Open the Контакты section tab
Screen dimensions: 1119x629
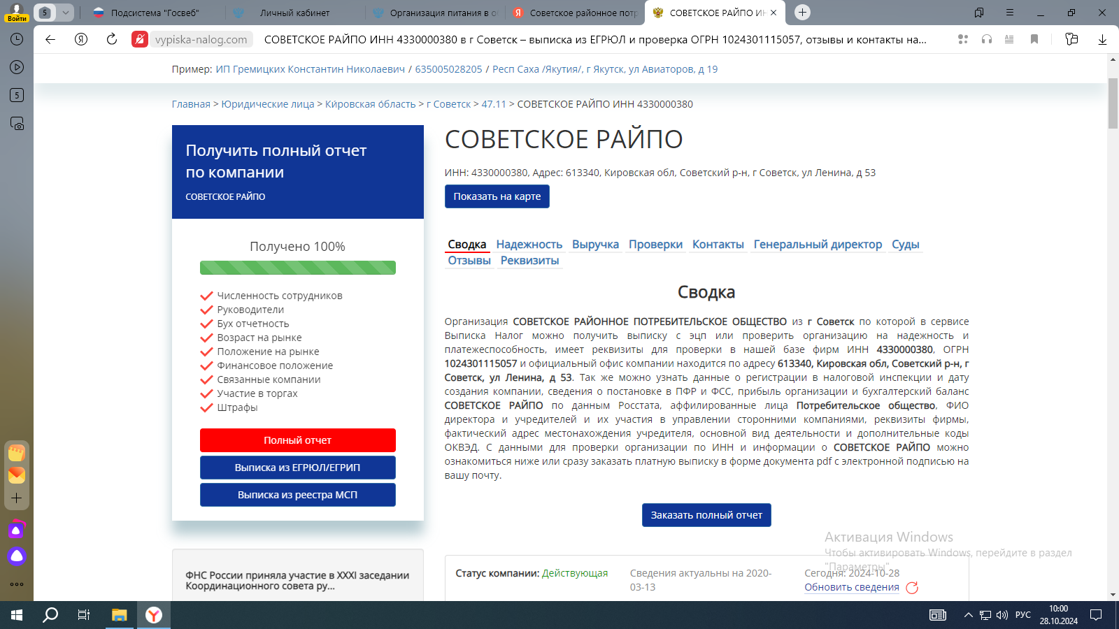pyautogui.click(x=718, y=245)
